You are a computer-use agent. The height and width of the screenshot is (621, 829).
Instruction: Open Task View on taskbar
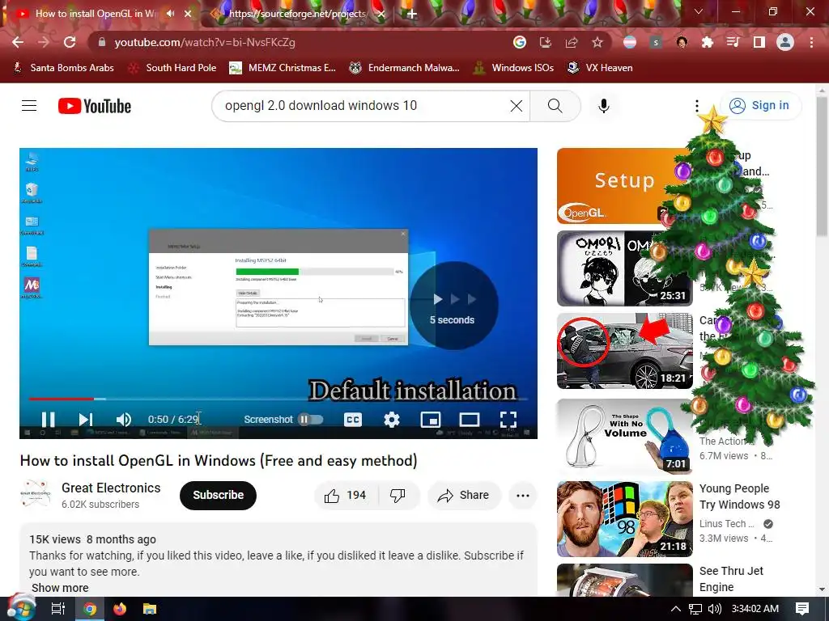coord(57,609)
